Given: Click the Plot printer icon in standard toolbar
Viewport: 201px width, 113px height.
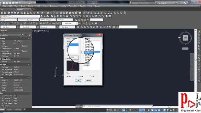Looking at the screenshot, I should [x=8, y=13].
